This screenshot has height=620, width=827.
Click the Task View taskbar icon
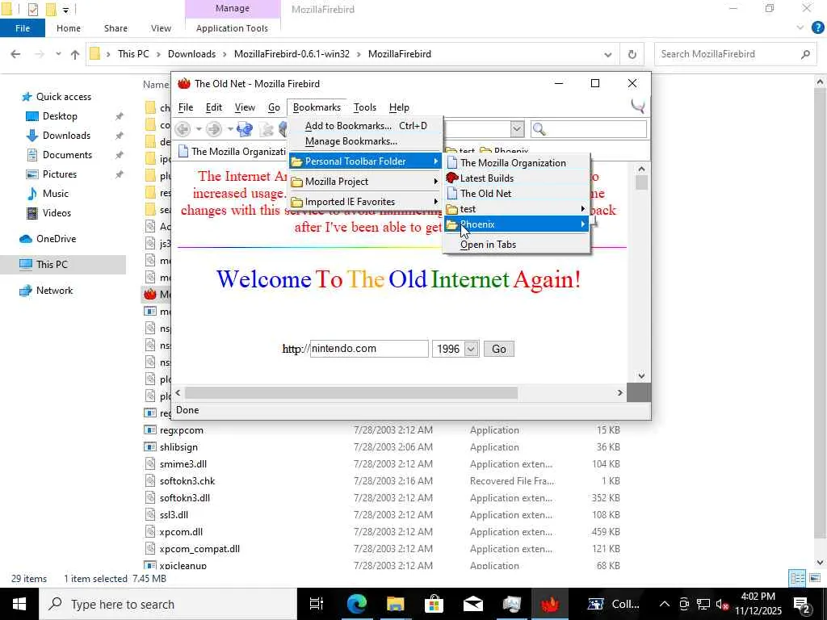click(x=317, y=604)
